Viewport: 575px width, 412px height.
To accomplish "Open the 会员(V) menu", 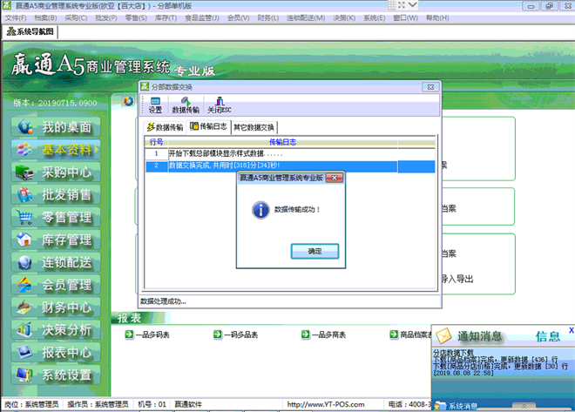I will [238, 18].
